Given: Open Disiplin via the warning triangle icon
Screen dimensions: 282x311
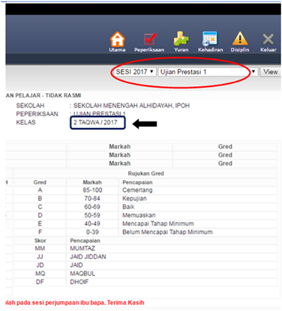Looking at the screenshot, I should [x=240, y=38].
